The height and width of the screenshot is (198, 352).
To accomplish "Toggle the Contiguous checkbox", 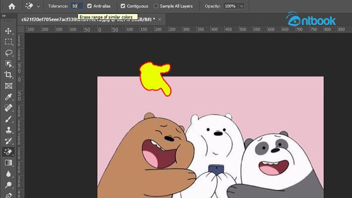I will pos(123,6).
